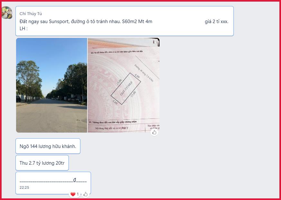The image size is (281, 200).
Task: Click the 22:25 timestamp
Action: click(x=24, y=187)
